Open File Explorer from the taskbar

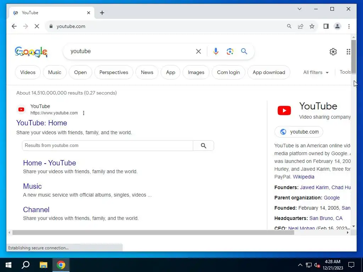[43, 265]
